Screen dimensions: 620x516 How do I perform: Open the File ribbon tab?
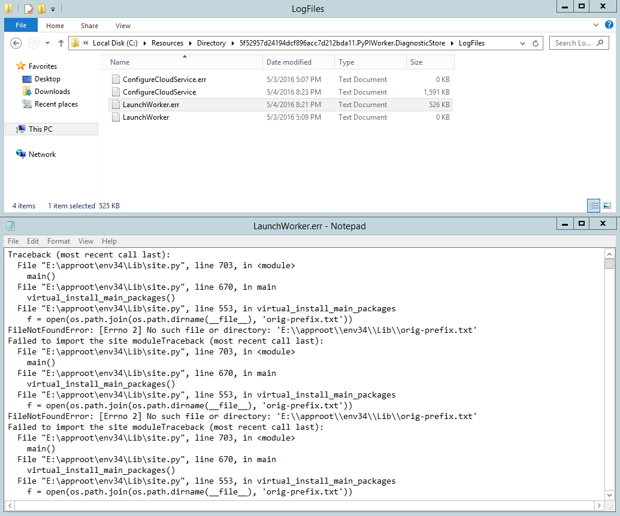21,26
